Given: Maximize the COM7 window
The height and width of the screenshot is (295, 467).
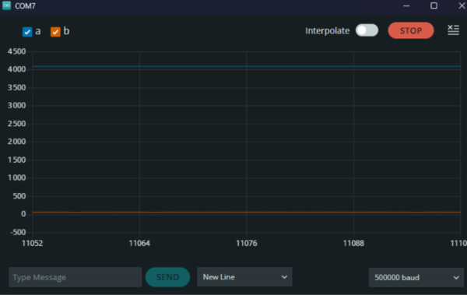Looking at the screenshot, I should 434,5.
